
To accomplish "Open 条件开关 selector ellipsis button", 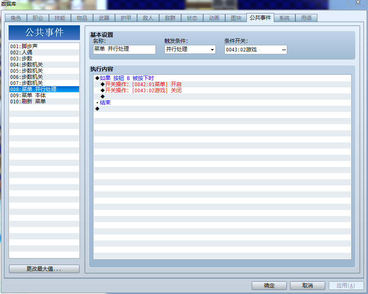I will point(284,50).
